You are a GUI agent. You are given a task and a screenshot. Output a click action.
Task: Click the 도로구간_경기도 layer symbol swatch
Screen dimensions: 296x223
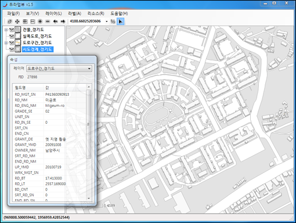pyautogui.click(x=18, y=42)
